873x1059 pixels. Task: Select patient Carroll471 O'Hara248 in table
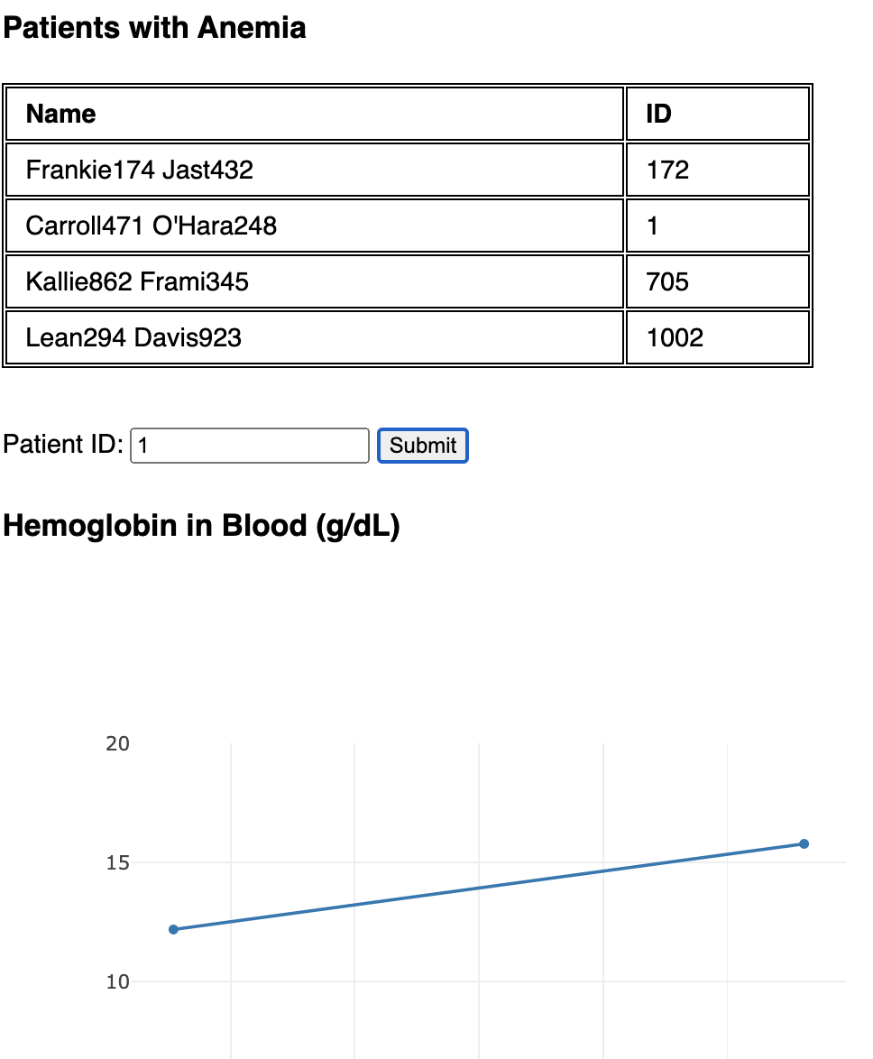152,226
